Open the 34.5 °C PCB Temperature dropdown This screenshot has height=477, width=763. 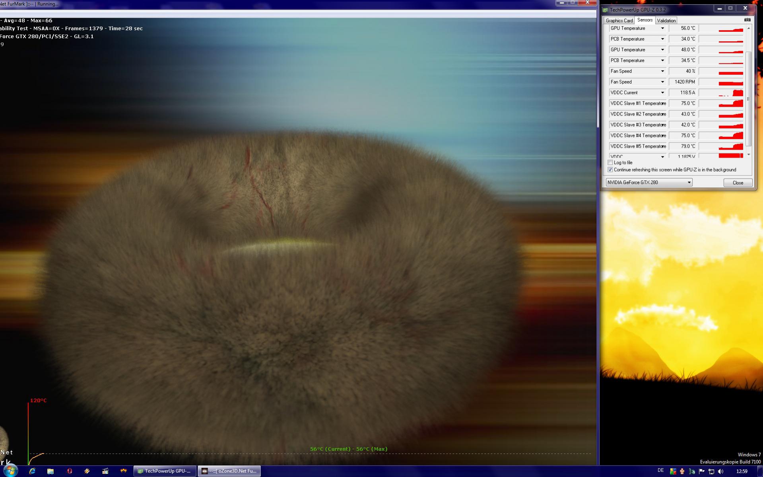662,60
